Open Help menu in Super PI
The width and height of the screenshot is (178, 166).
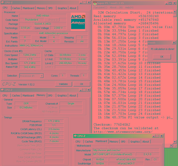[129, 7]
